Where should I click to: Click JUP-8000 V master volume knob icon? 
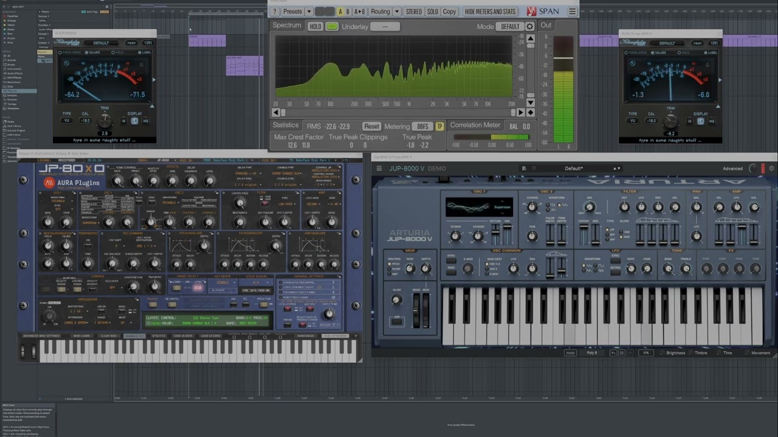(x=754, y=169)
